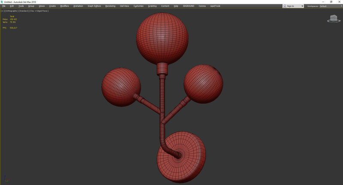This screenshot has width=343, height=185.
Task: Click the ViewCube navigation widget
Action: tap(333, 18)
